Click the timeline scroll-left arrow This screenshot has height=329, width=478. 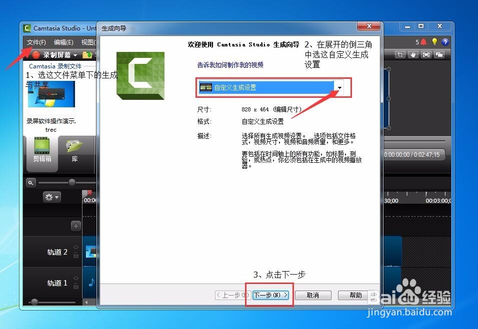pos(86,302)
